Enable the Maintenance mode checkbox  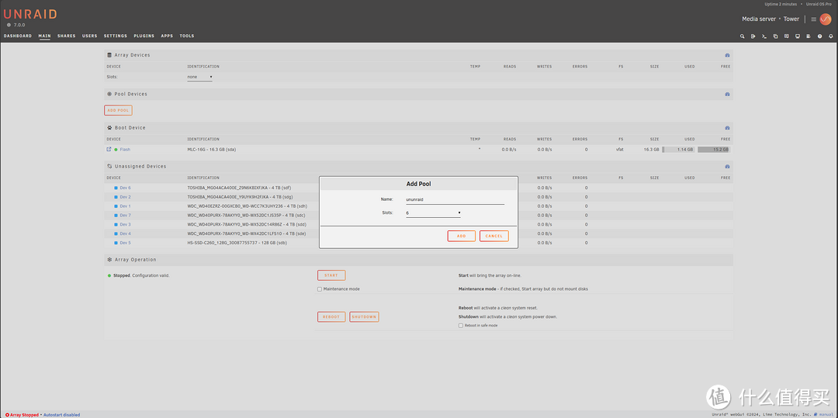[320, 289]
